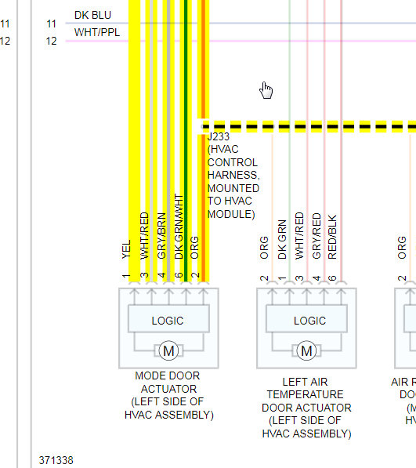The height and width of the screenshot is (468, 416).
Task: Click pin 6 of the Mode Door Actuator
Action: pos(179,275)
